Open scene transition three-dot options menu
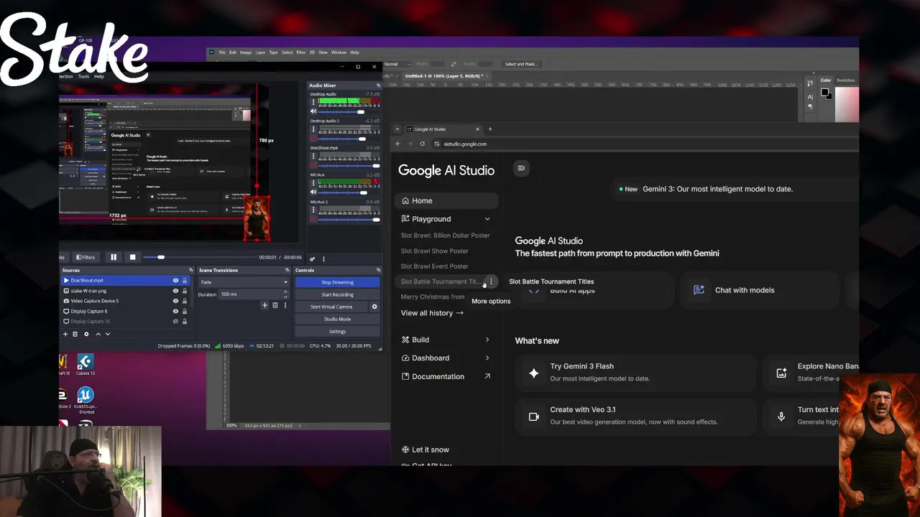 [x=285, y=305]
